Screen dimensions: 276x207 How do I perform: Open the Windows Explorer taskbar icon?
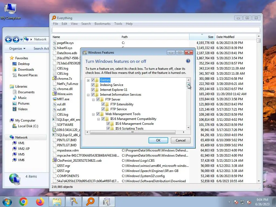pos(57,202)
